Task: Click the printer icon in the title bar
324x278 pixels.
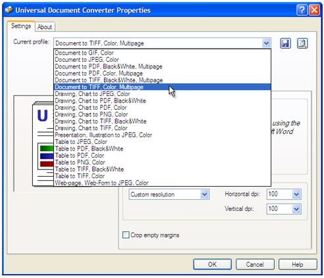Action: click(x=9, y=10)
